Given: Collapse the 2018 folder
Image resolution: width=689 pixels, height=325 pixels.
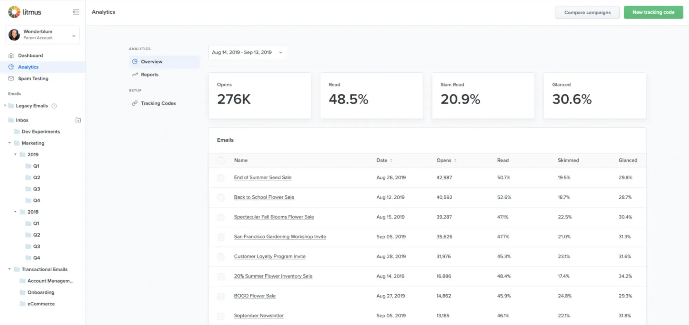Looking at the screenshot, I should (x=15, y=212).
